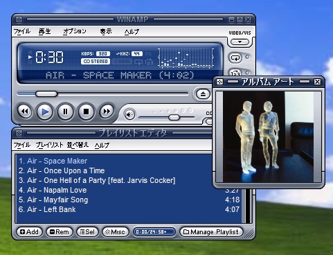The width and height of the screenshot is (333, 255).
Task: Toggle repeat mode
Action: 235,58
